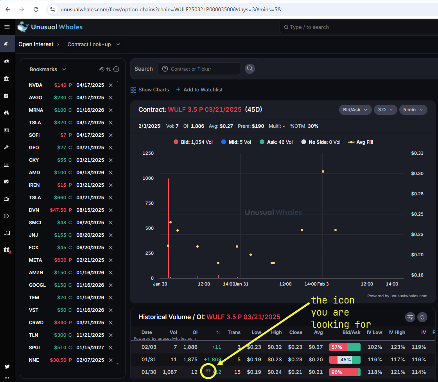The height and width of the screenshot is (382, 438).
Task: Open the gavel hammer icon in sidebar
Action: (6, 147)
